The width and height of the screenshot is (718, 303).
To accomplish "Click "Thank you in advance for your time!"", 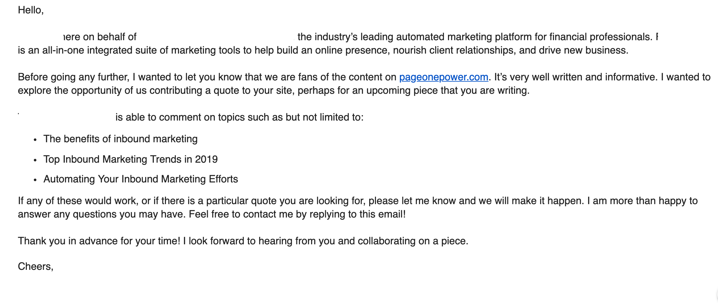I will click(99, 241).
